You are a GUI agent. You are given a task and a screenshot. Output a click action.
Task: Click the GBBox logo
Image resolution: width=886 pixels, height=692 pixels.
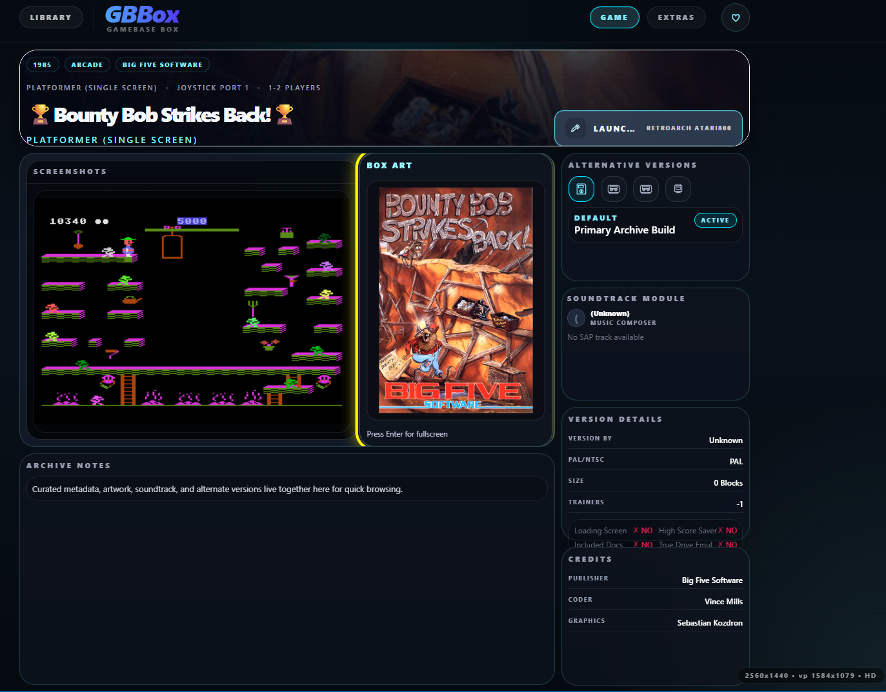click(143, 19)
